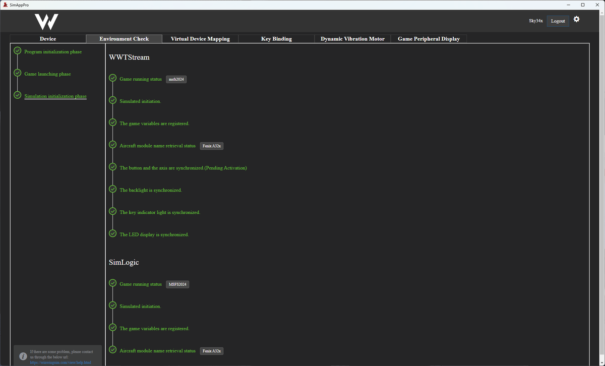The width and height of the screenshot is (605, 366).
Task: Click WWTStream game variables are registered text
Action: point(154,124)
